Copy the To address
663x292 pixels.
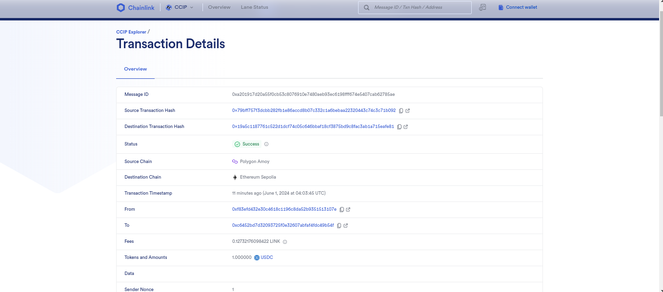(339, 226)
